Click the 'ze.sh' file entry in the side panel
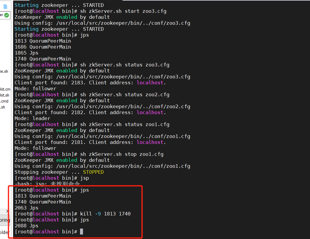This screenshot has width=310, height=239. tap(4, 72)
